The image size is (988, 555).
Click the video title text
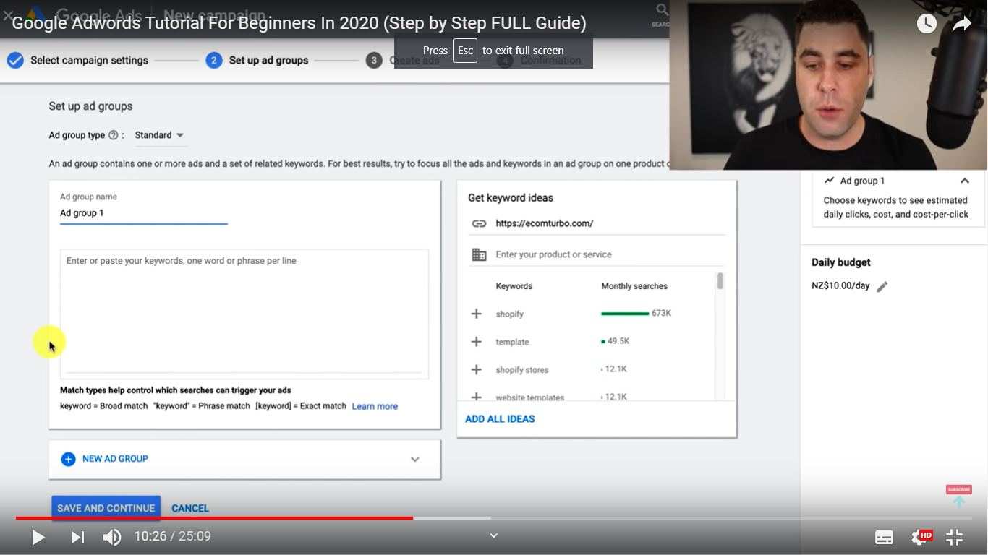[x=299, y=23]
